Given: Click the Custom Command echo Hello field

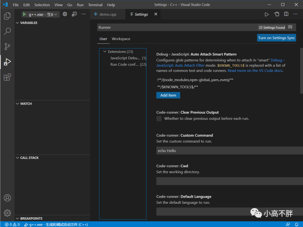Looking at the screenshot, I should click(x=229, y=151).
